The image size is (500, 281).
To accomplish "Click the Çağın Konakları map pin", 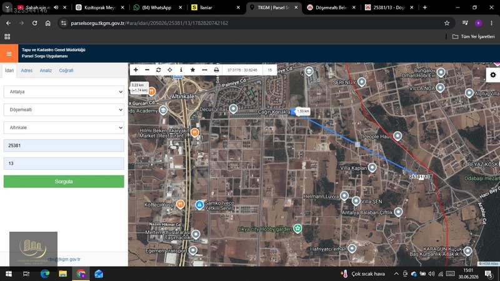I will tap(292, 111).
